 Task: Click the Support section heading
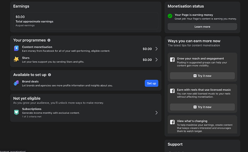pos(175,144)
